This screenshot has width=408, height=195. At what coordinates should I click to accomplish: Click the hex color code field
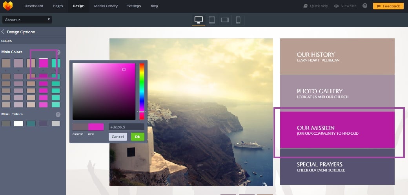(126, 127)
